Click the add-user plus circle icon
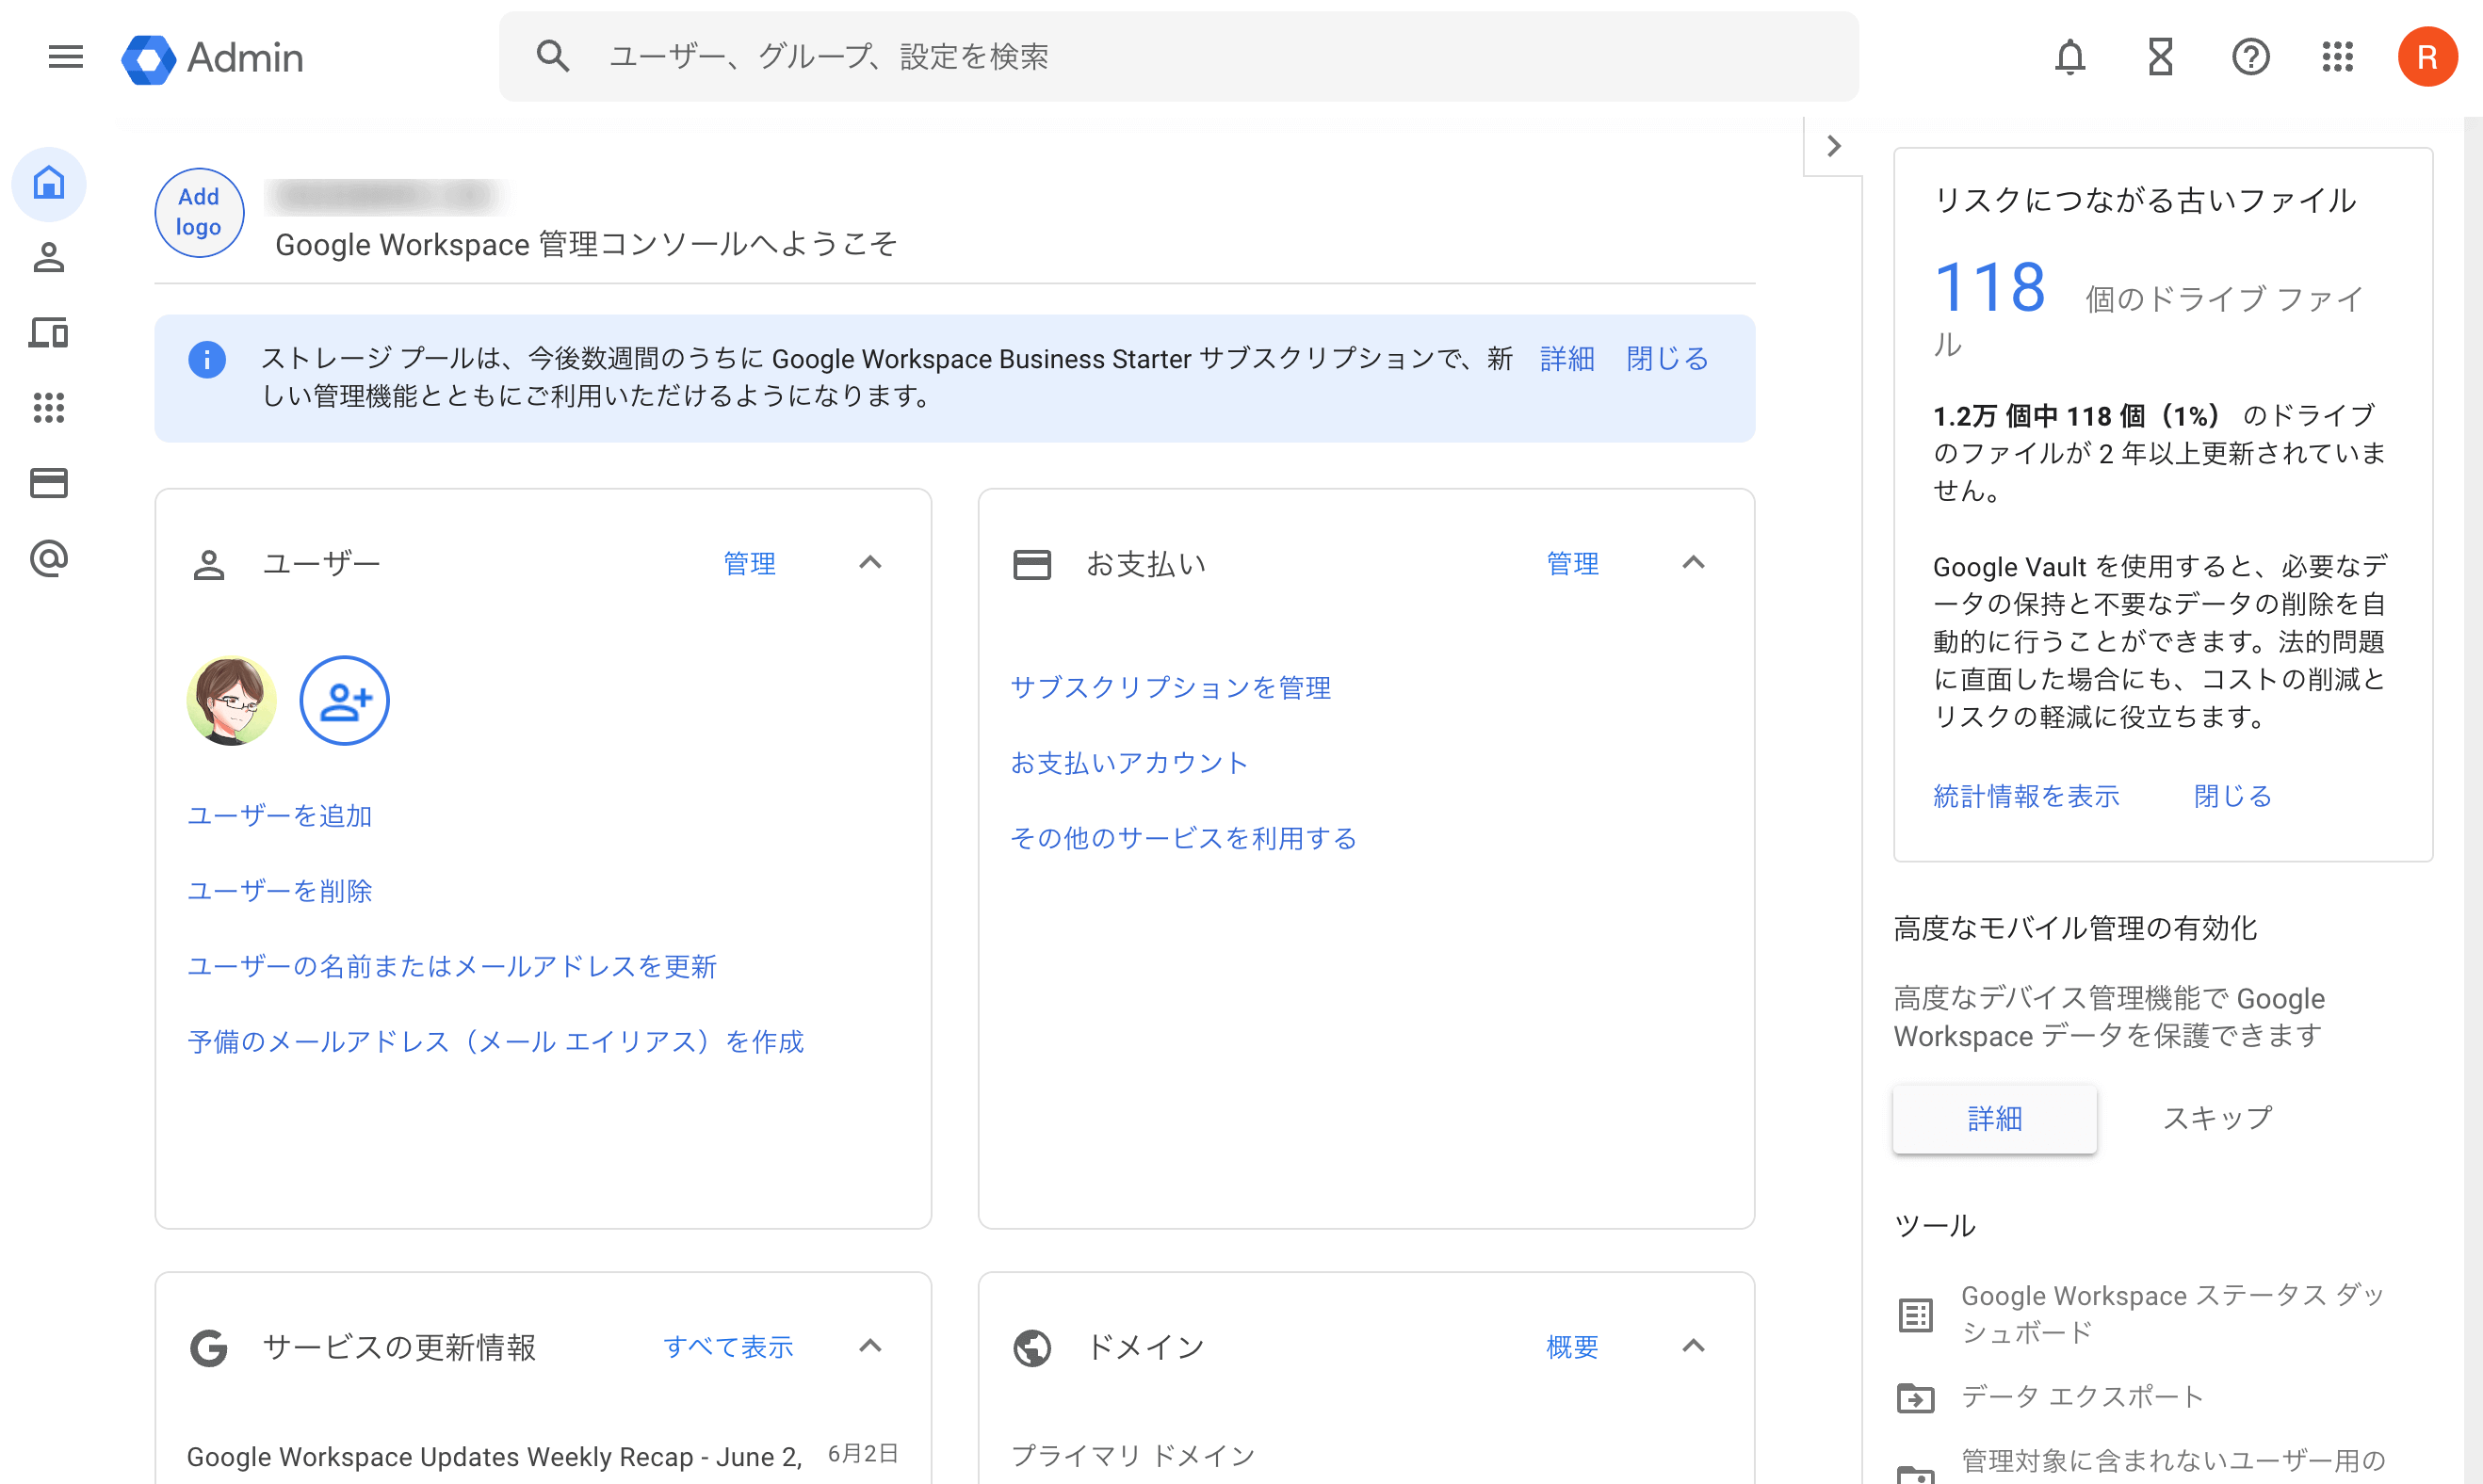Viewport: 2483px width, 1484px height. coord(344,701)
